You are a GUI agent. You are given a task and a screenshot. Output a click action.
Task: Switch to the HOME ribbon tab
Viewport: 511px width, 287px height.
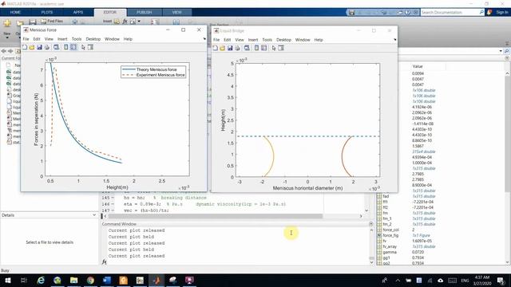15,13
